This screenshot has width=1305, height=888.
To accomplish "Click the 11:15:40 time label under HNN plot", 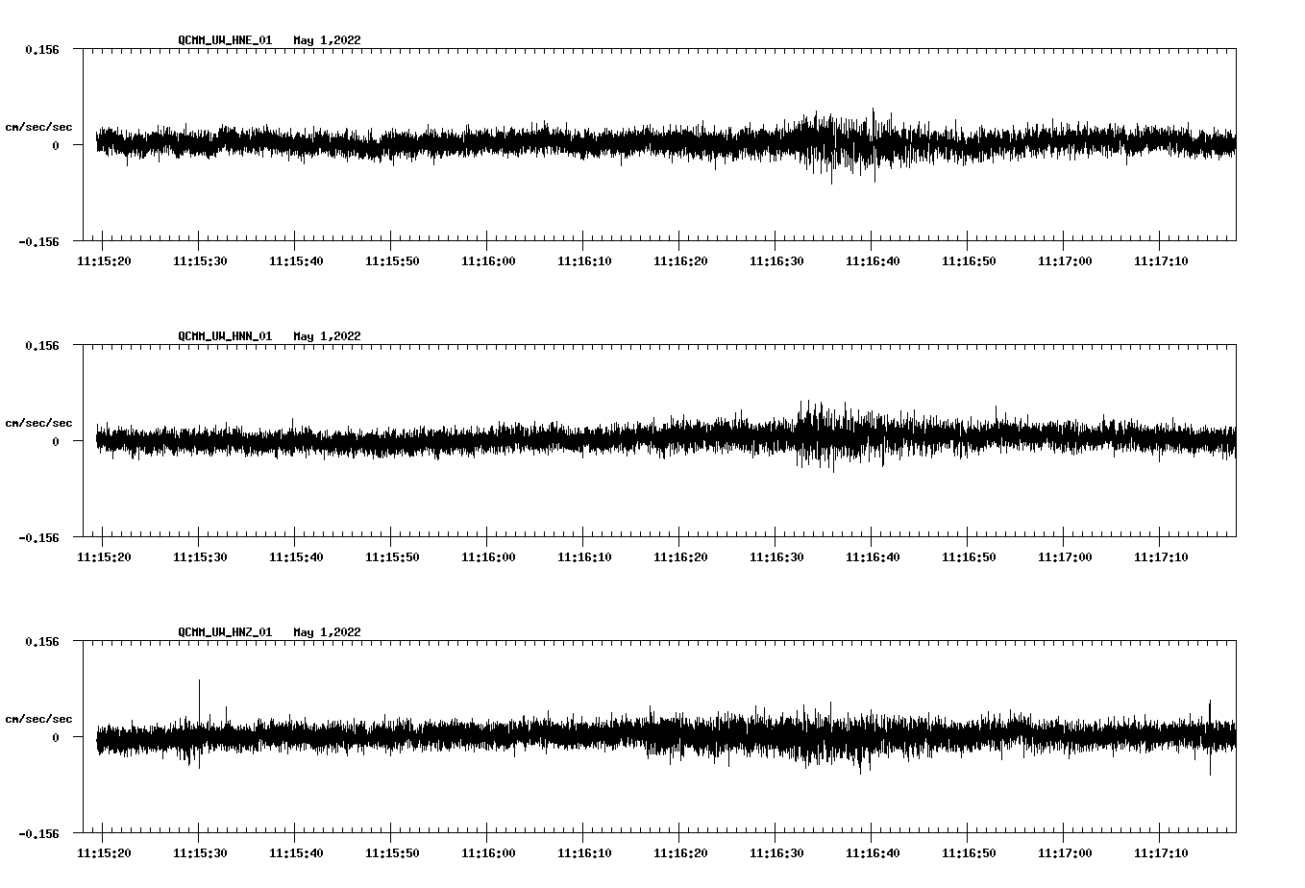I will coord(296,557).
